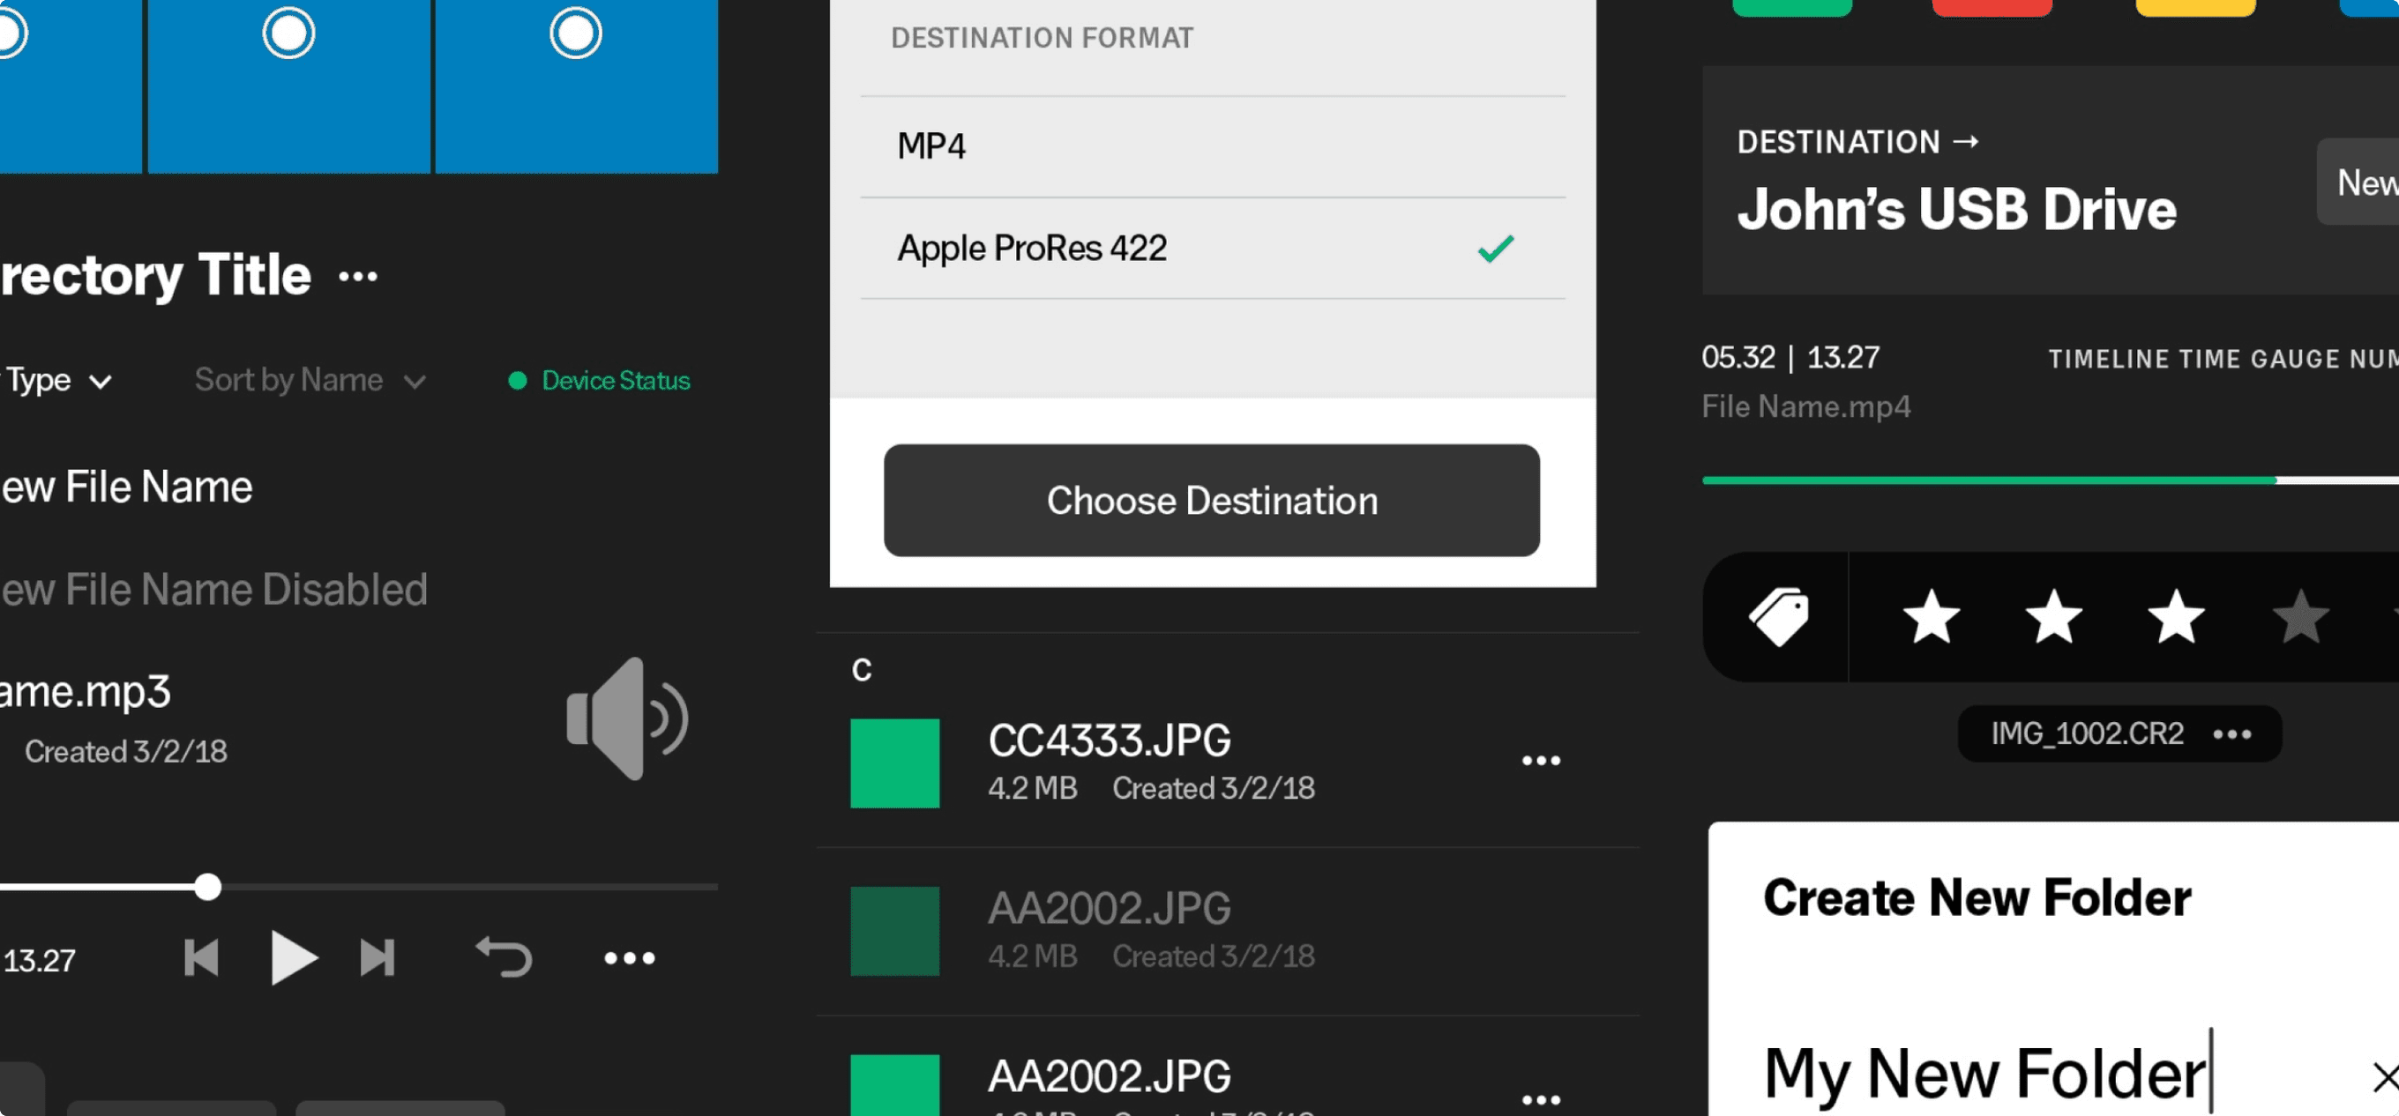Screen dimensions: 2399x1116
Task: Select the radio button on the middle blue card
Action: pyautogui.click(x=288, y=33)
